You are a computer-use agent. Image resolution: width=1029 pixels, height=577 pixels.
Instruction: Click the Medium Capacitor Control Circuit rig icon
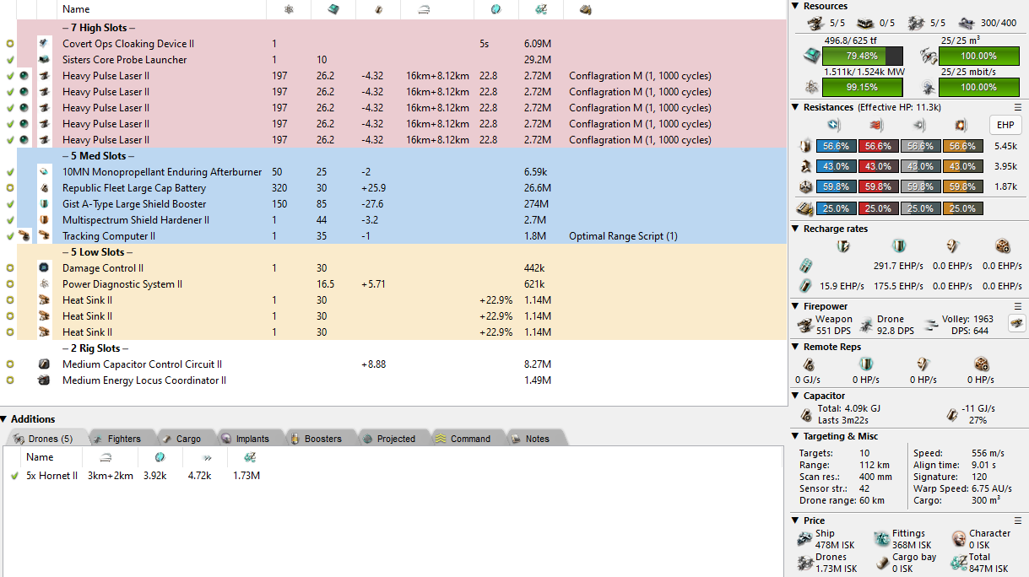(x=44, y=364)
